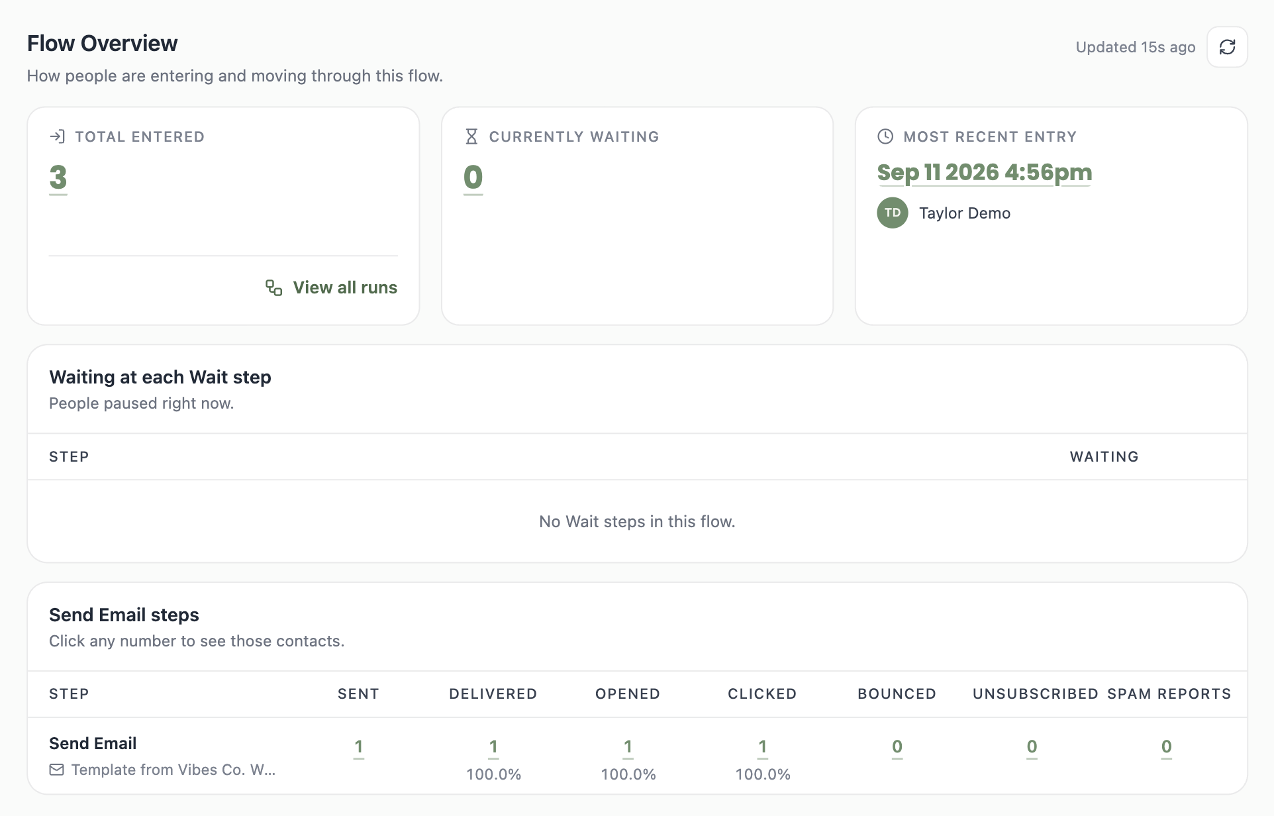Click the OPENED column header
The height and width of the screenshot is (816, 1274).
pyautogui.click(x=628, y=693)
